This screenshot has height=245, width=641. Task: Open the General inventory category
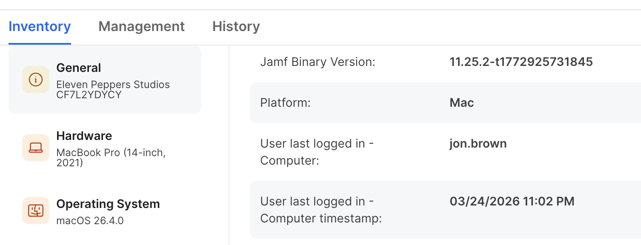(x=78, y=67)
